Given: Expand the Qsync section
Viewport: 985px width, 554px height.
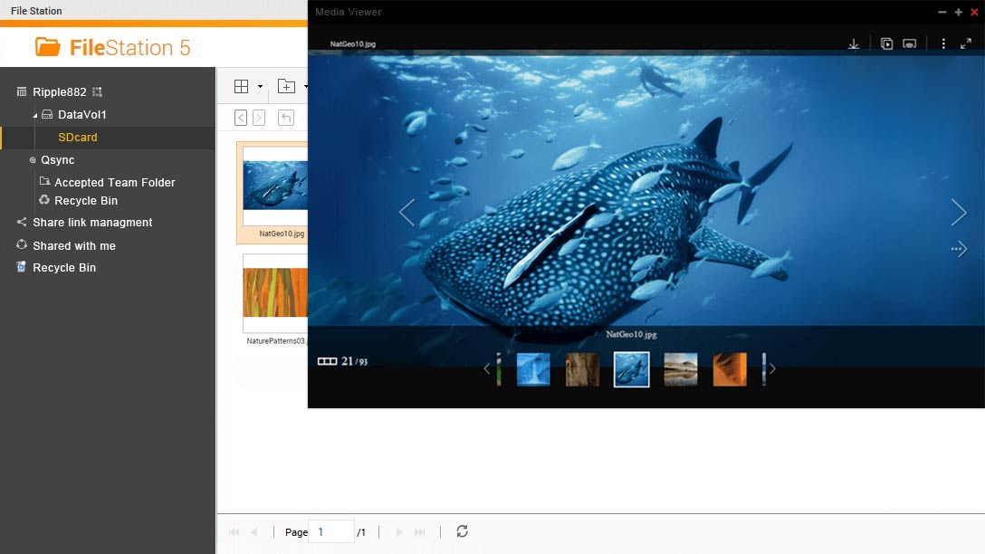Looking at the screenshot, I should click(x=33, y=160).
